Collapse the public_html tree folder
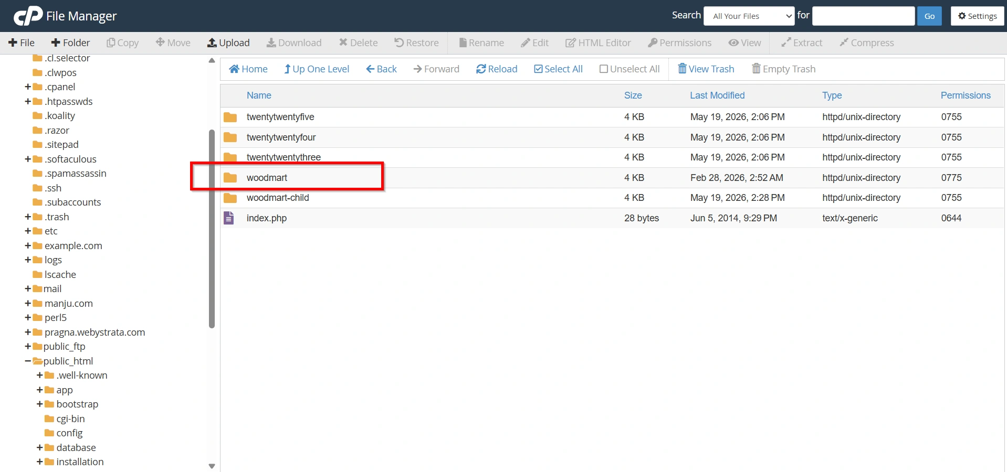This screenshot has height=472, width=1007. pyautogui.click(x=28, y=361)
